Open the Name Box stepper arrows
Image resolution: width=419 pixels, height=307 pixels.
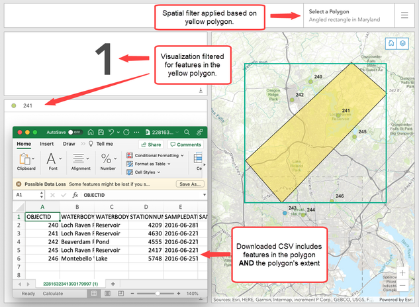(x=42, y=195)
